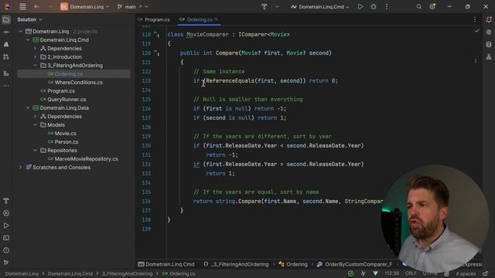Open Program.cs in the solution tree
The width and height of the screenshot is (495, 278).
point(61,91)
